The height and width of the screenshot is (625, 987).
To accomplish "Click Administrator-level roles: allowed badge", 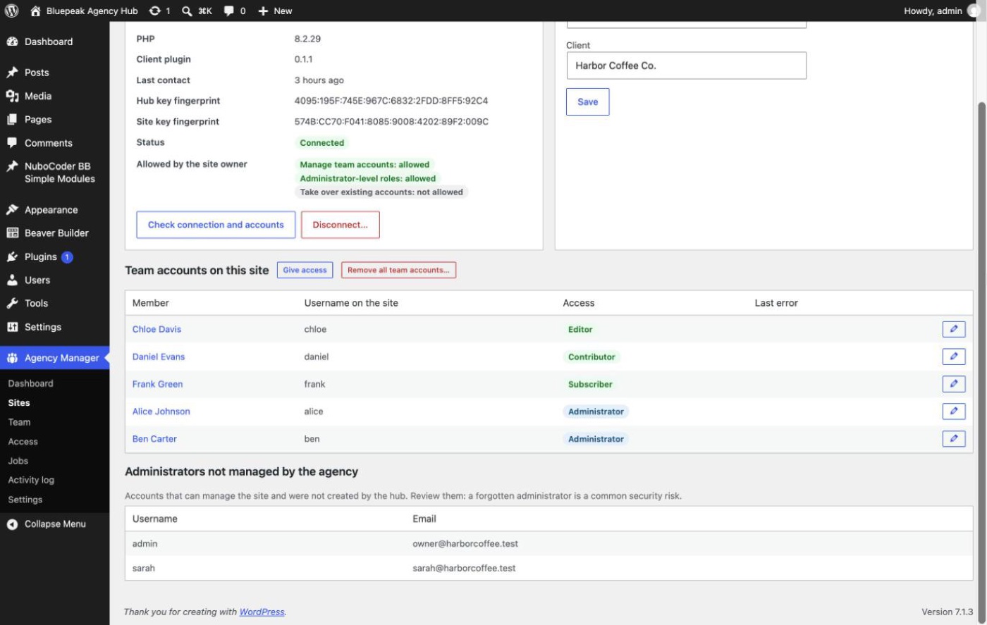I will tap(368, 178).
